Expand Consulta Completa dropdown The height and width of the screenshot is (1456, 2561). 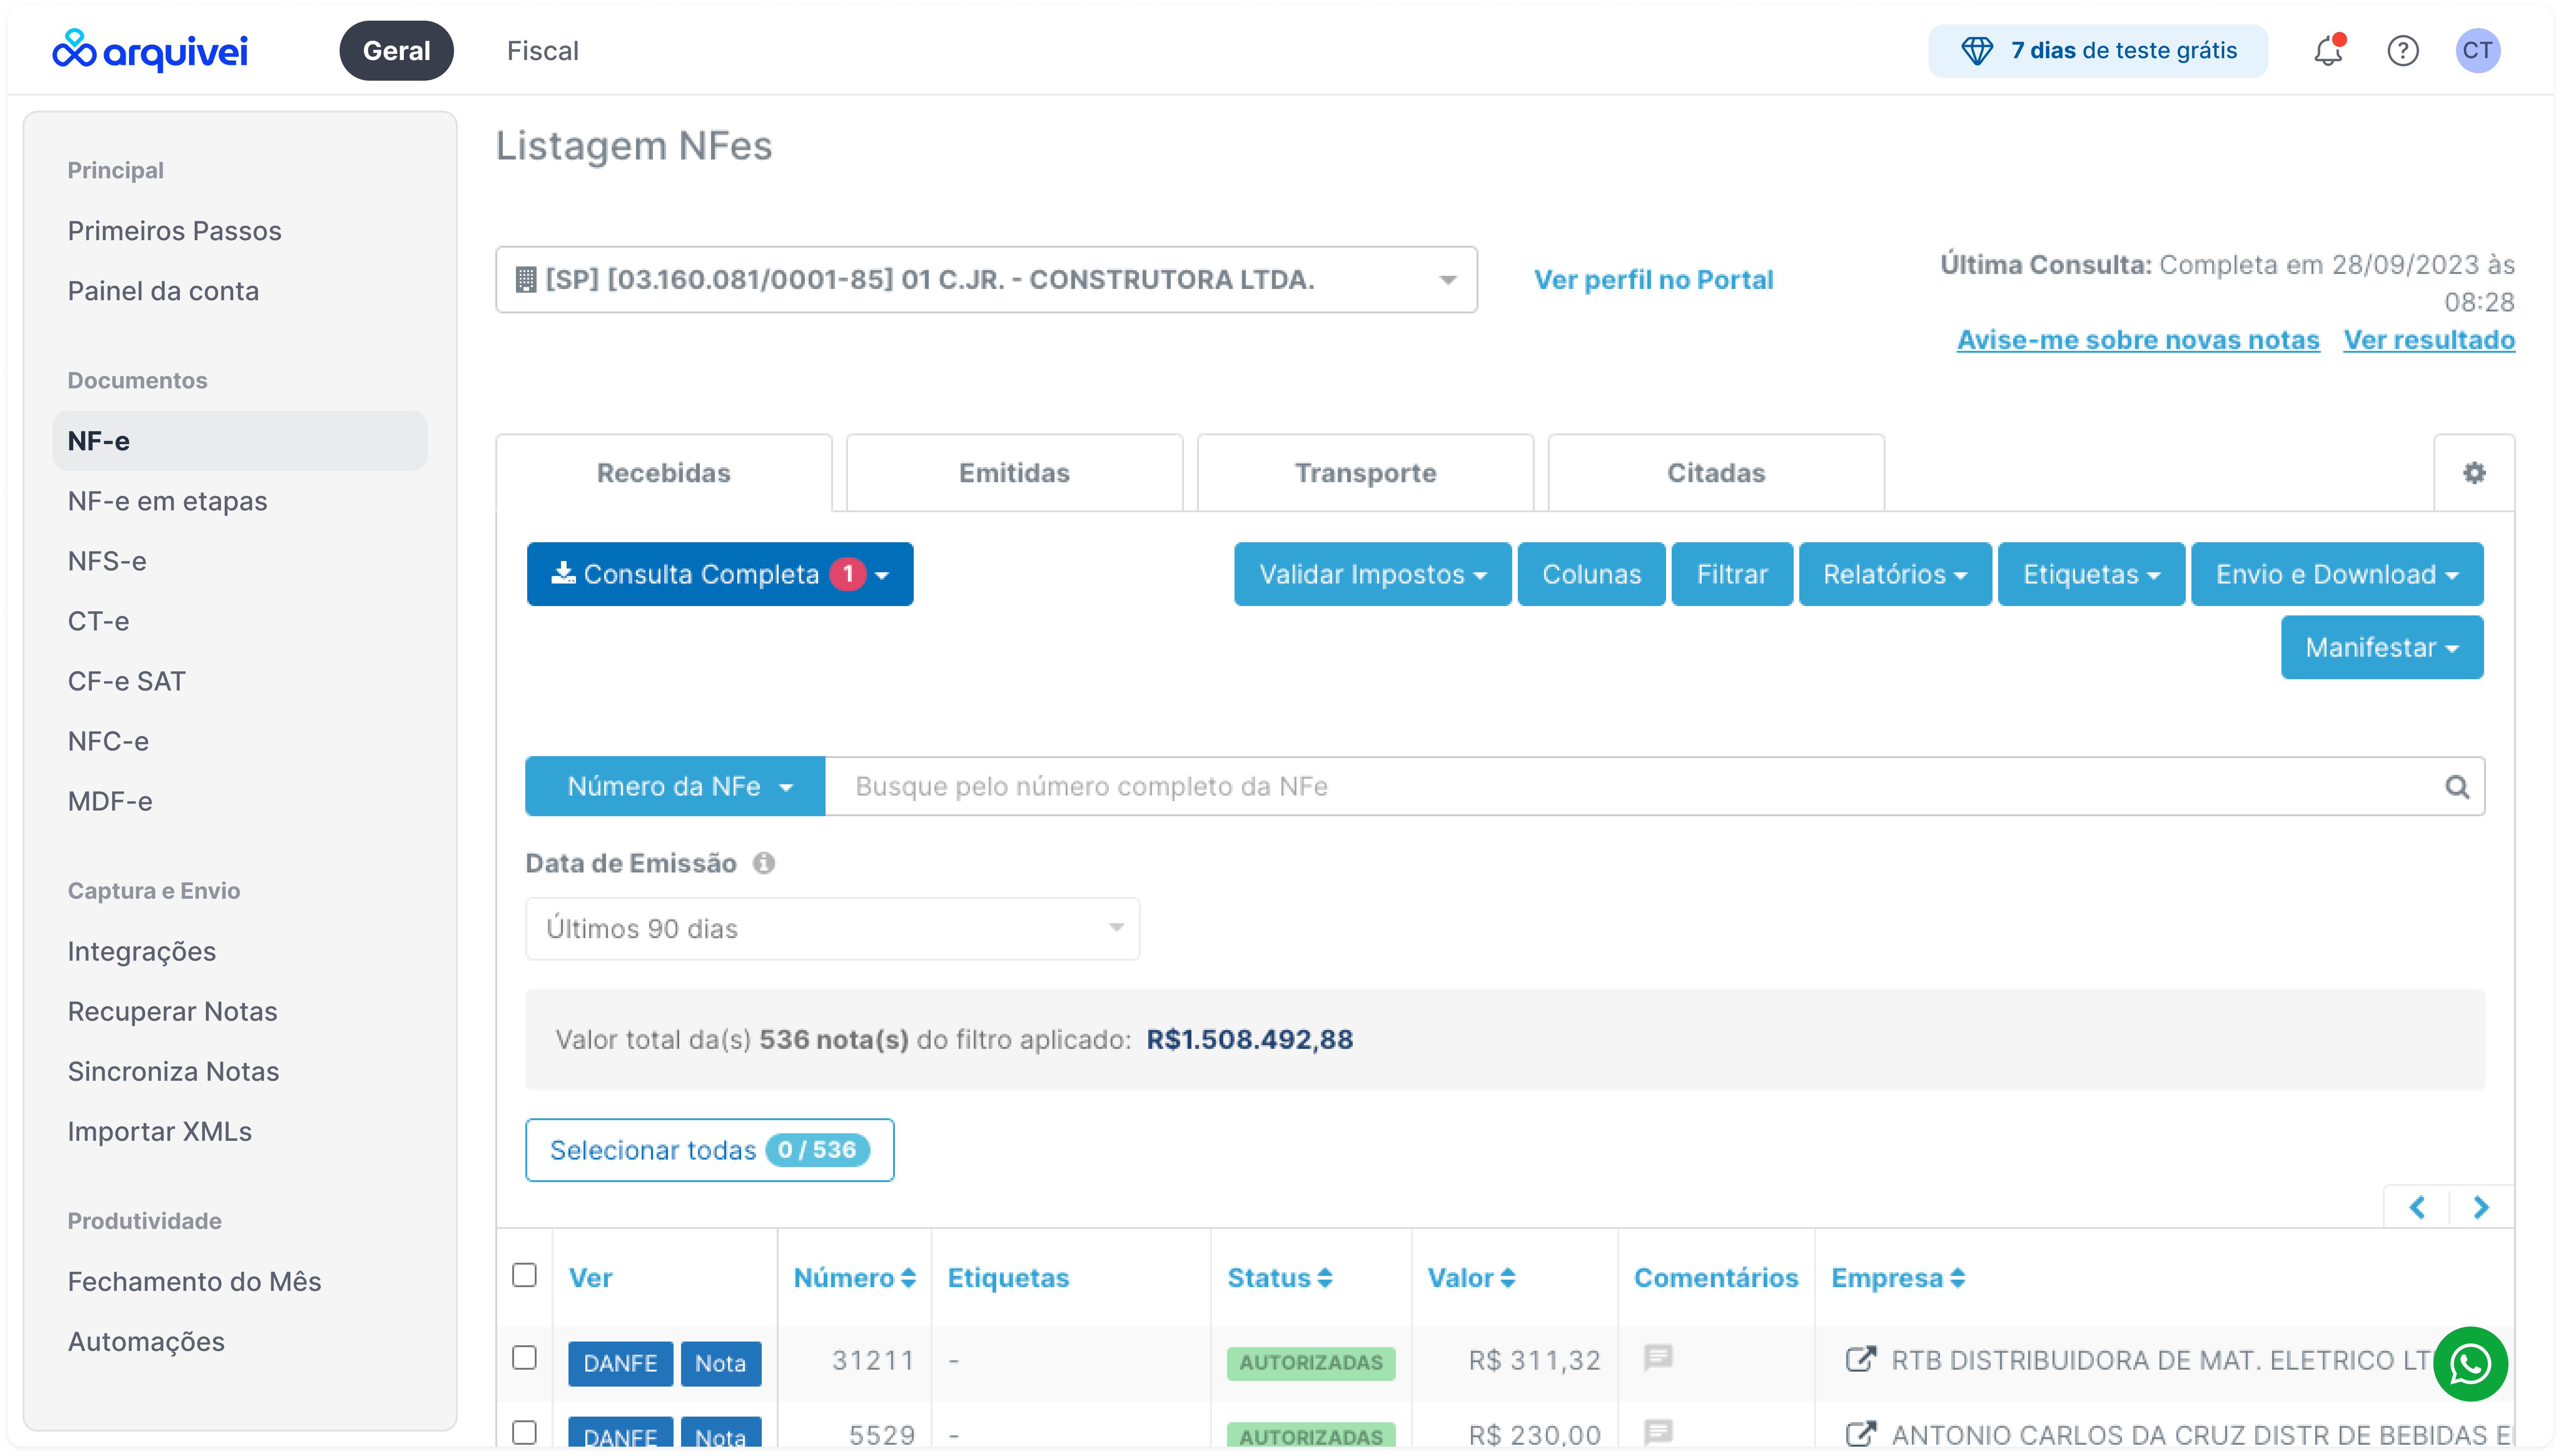pos(881,575)
